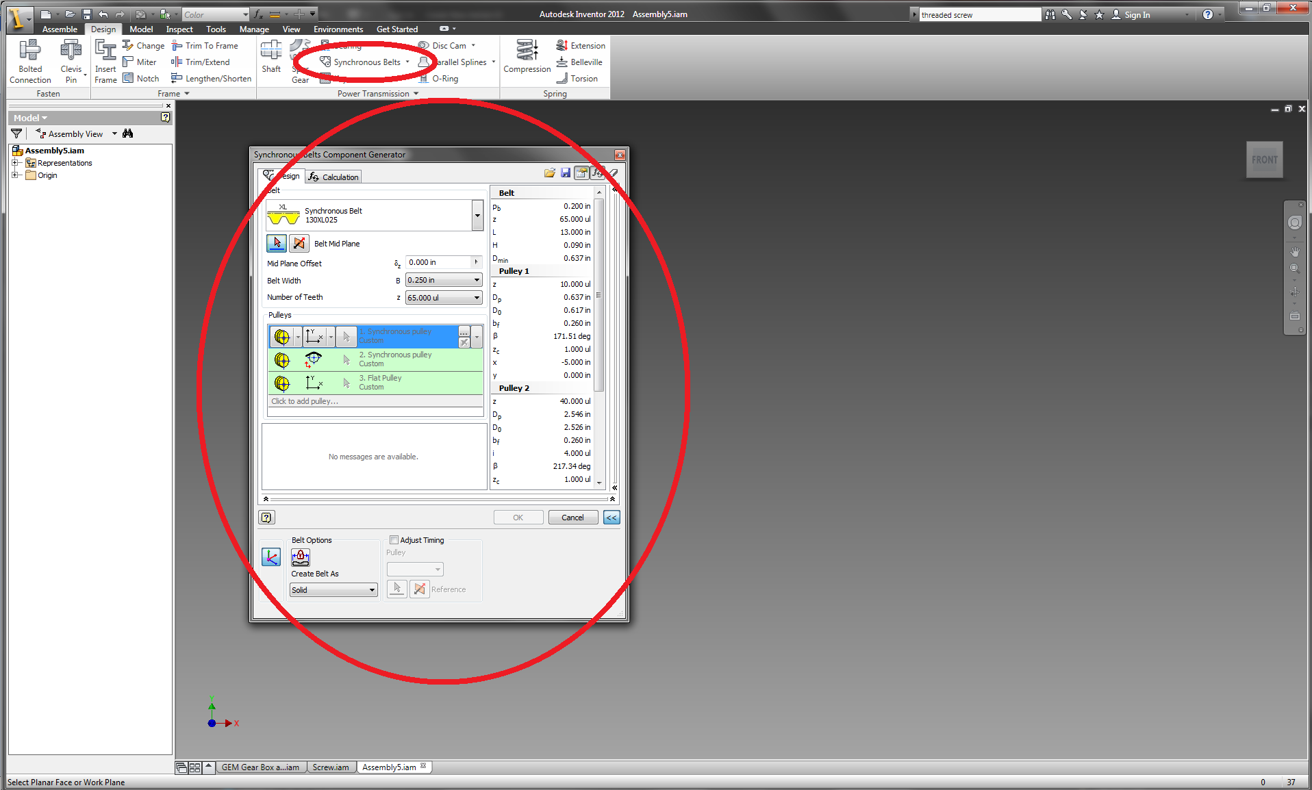Collapse the dialog with the << button

tap(611, 518)
